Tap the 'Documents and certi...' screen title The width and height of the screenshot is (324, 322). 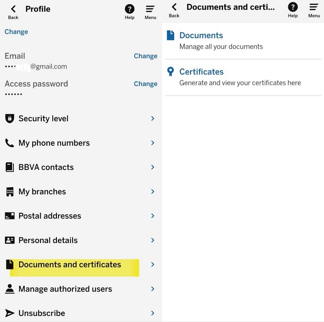click(x=231, y=7)
